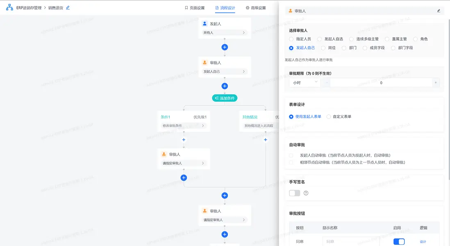
Task: Edit the 审批人 panel title pencil icon
Action: pyautogui.click(x=439, y=11)
